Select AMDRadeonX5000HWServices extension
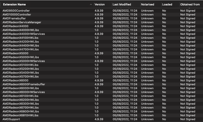This screenshot has height=122, width=203. click(102, 61)
